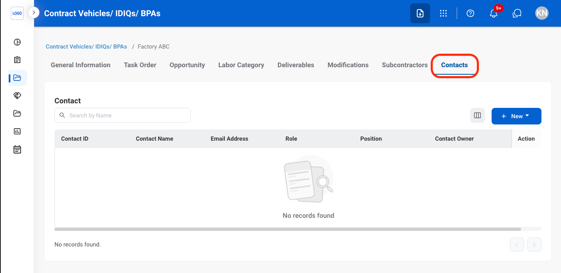Focus the Search by Name field
561x273 pixels.
pos(123,115)
